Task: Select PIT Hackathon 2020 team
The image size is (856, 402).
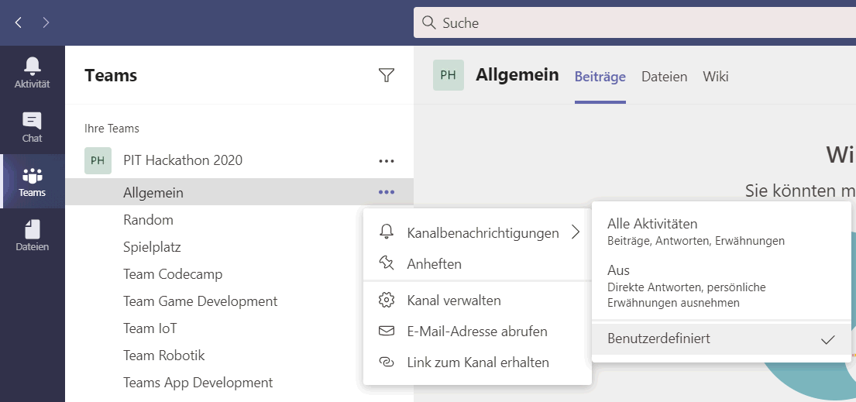Action: point(183,160)
